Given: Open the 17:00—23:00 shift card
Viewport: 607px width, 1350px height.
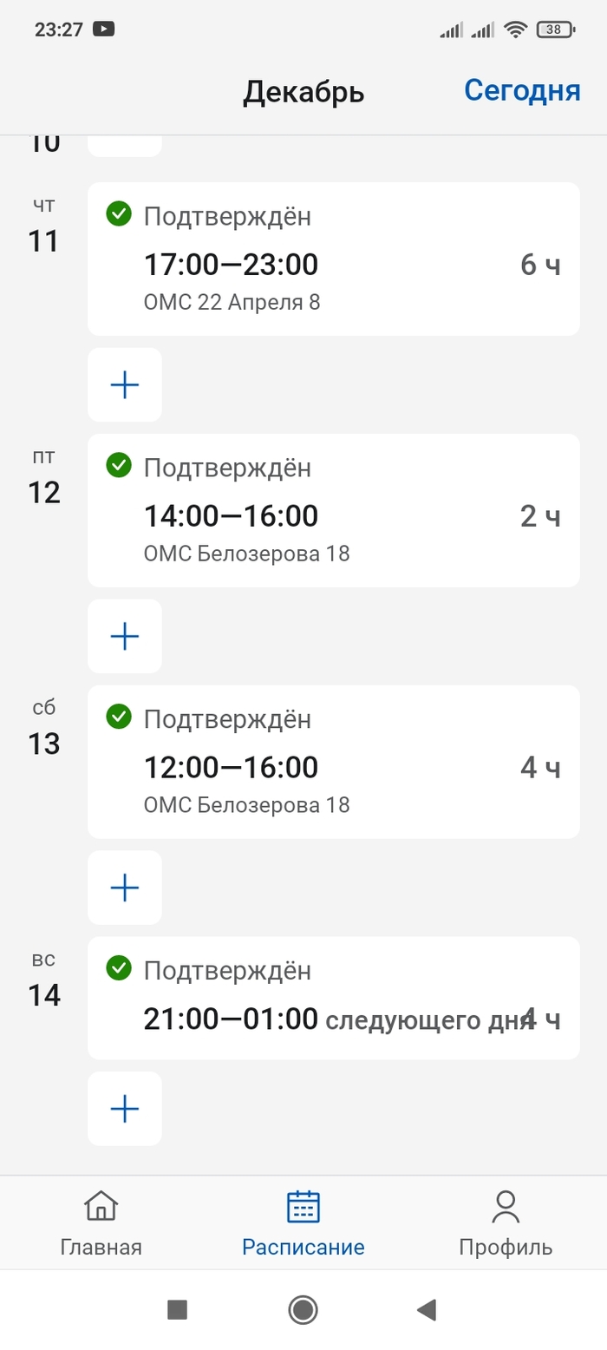Looking at the screenshot, I should [333, 259].
